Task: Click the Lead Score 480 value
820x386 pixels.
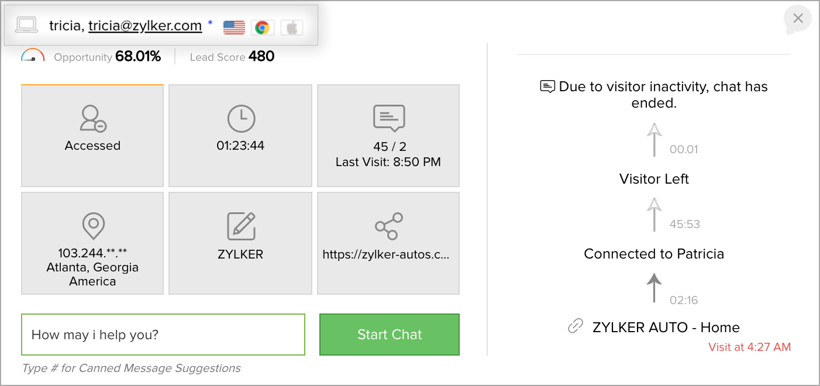Action: click(261, 57)
